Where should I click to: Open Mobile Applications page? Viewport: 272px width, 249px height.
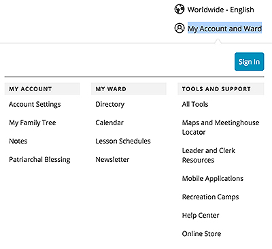(x=213, y=178)
